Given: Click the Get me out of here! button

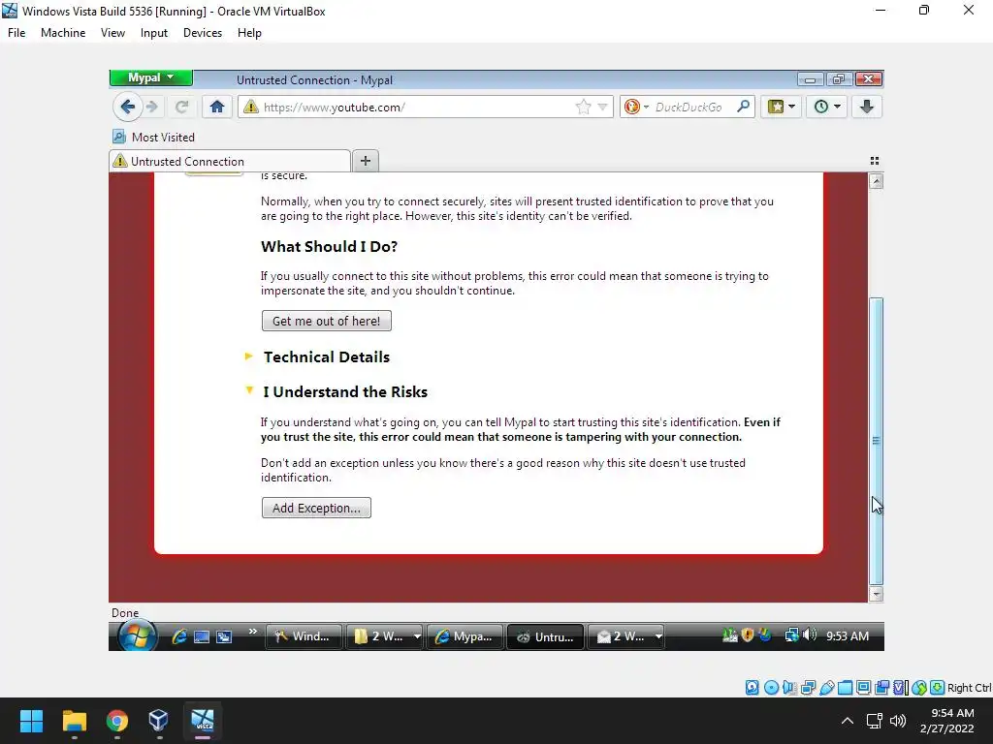Looking at the screenshot, I should [327, 321].
